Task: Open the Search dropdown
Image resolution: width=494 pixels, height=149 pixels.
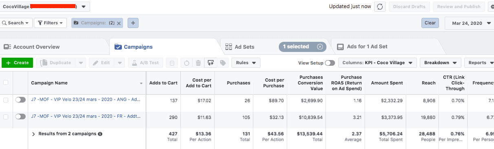Action: click(x=16, y=23)
